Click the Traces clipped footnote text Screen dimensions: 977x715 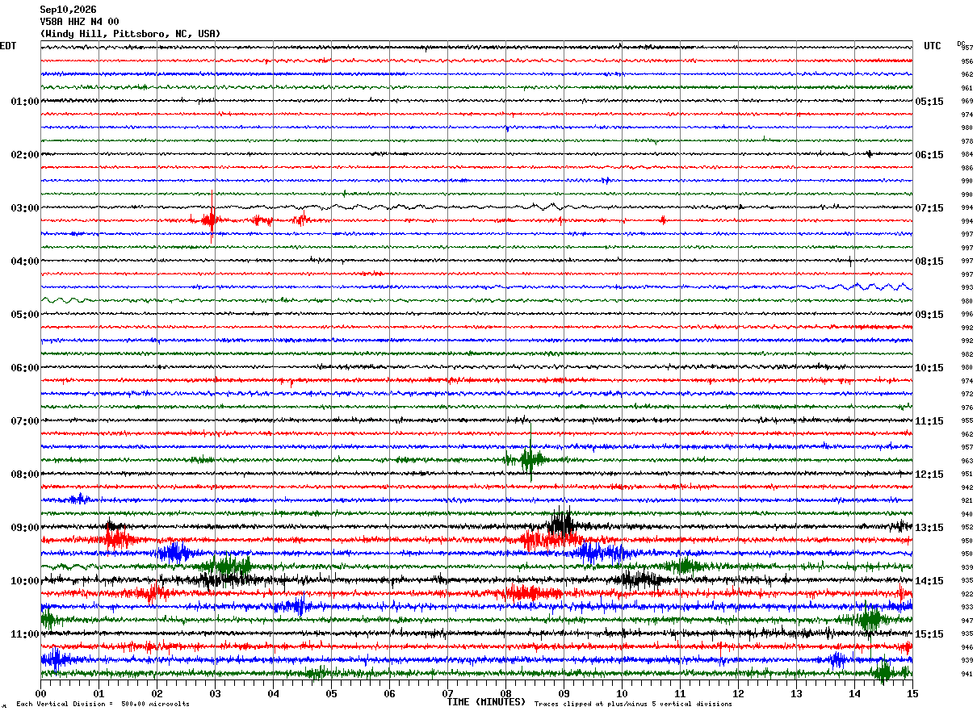click(x=633, y=705)
